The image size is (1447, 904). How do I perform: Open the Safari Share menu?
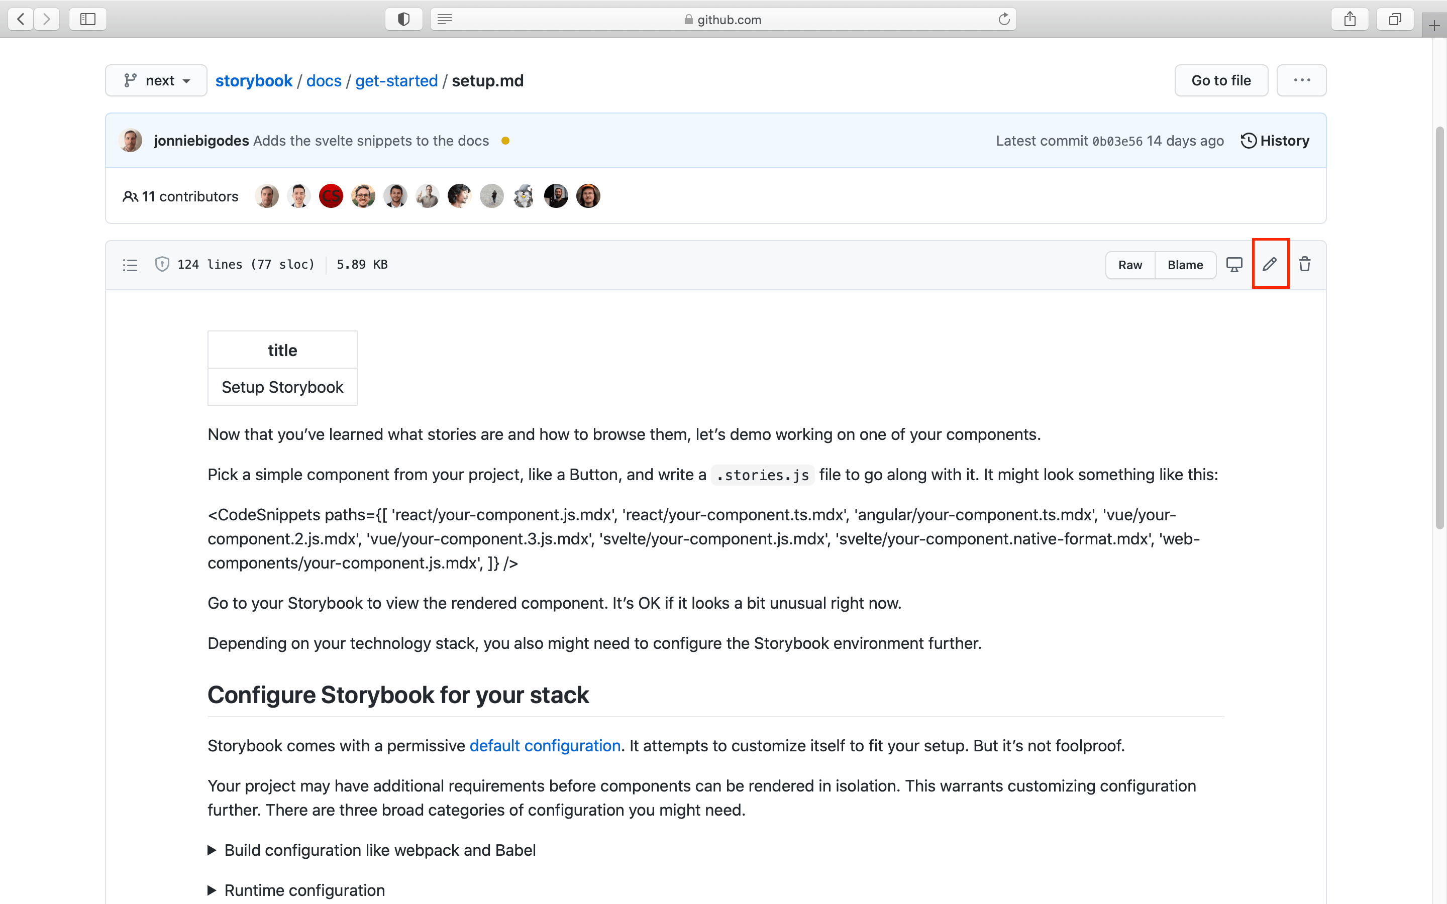tap(1350, 19)
